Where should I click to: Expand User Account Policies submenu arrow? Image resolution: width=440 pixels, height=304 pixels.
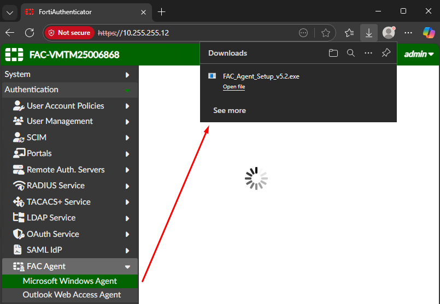click(127, 106)
